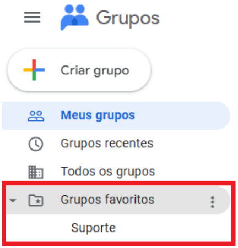
Task: Open the three-dot menu for Grupos favoritos
Action: (x=213, y=202)
